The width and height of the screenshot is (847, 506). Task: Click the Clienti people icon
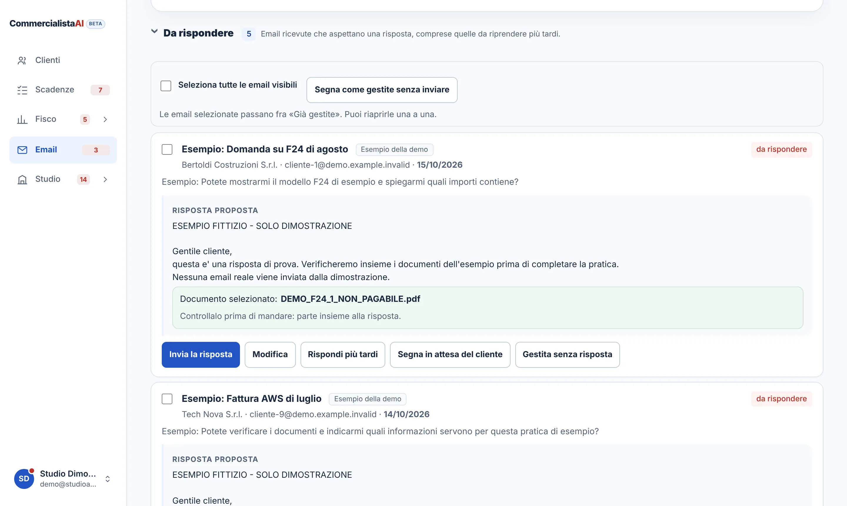[22, 60]
